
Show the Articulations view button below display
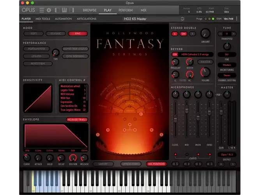[131, 164]
